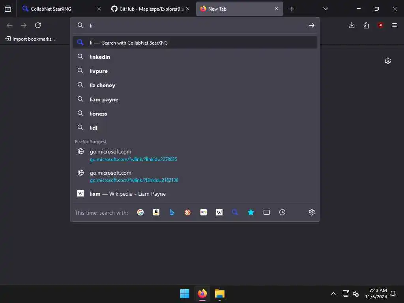The image size is (404, 303).
Task: Choose the liam payne suggestion
Action: [195, 99]
